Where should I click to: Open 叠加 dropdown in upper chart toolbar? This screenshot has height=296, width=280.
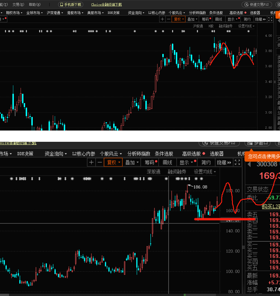coord(192,19)
